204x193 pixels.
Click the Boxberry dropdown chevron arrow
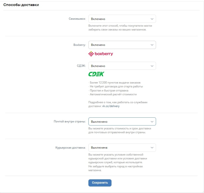click(x=152, y=45)
